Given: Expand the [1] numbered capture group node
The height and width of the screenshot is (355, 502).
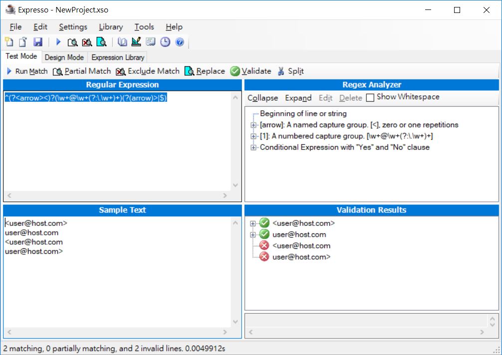Looking at the screenshot, I should 253,136.
